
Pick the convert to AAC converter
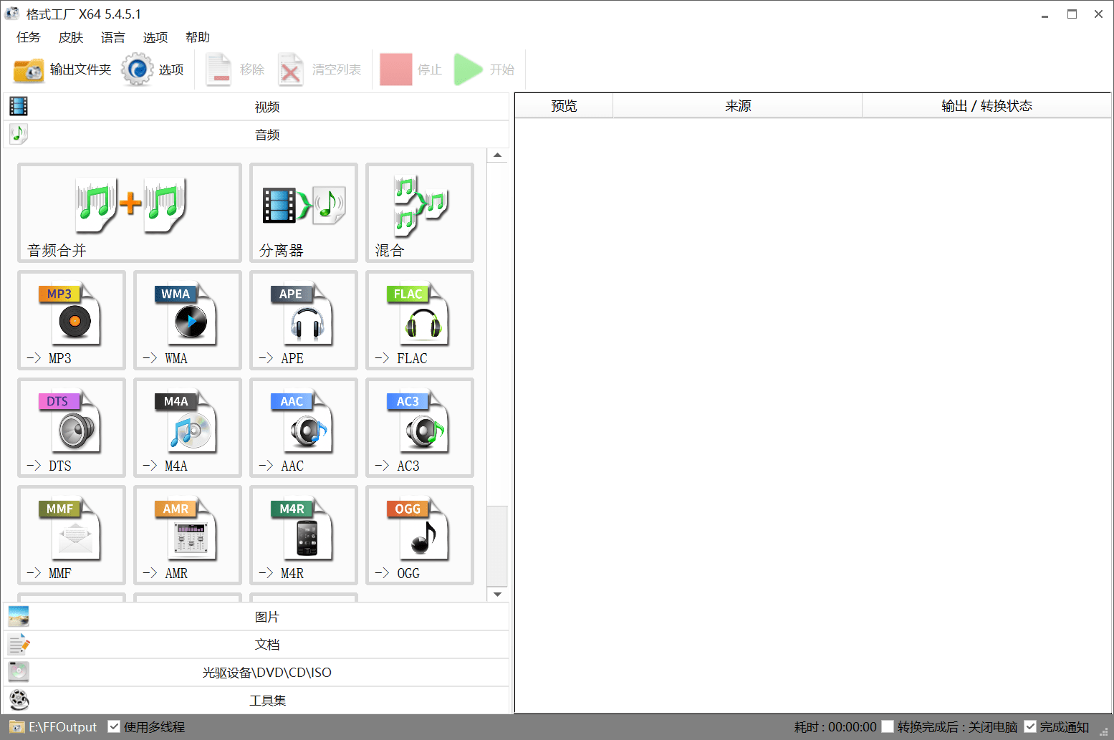click(303, 428)
